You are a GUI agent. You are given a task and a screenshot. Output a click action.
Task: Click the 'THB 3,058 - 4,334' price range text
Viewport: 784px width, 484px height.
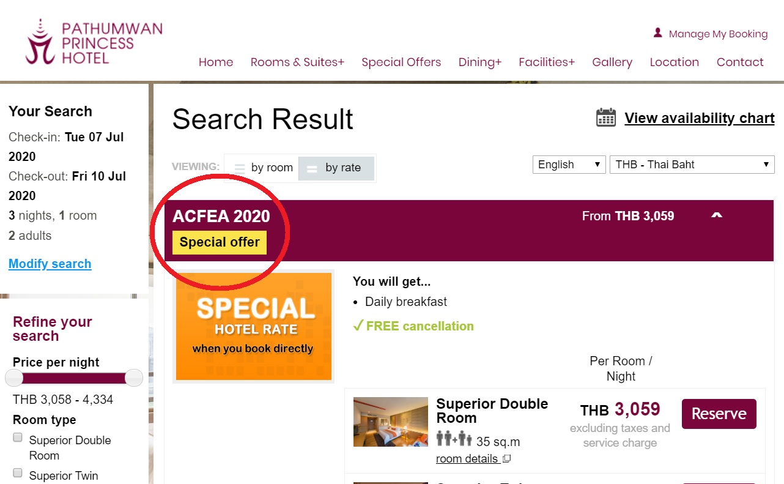point(63,400)
